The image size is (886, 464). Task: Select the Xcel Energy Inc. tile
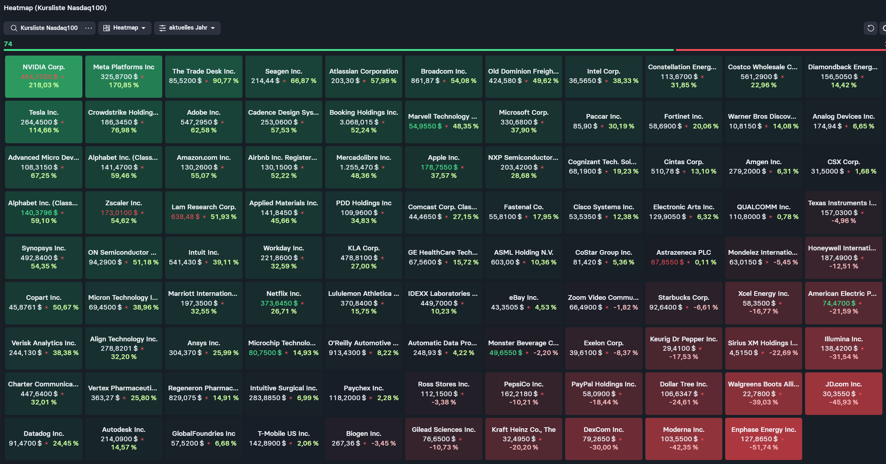pyautogui.click(x=764, y=303)
